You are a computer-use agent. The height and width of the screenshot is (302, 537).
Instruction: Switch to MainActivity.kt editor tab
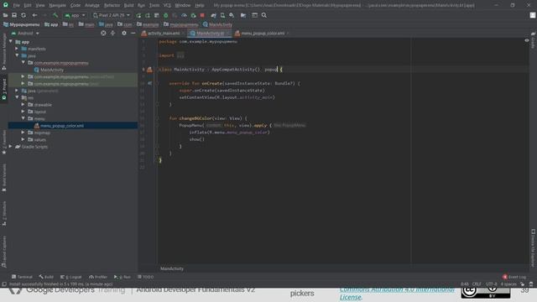pos(210,34)
